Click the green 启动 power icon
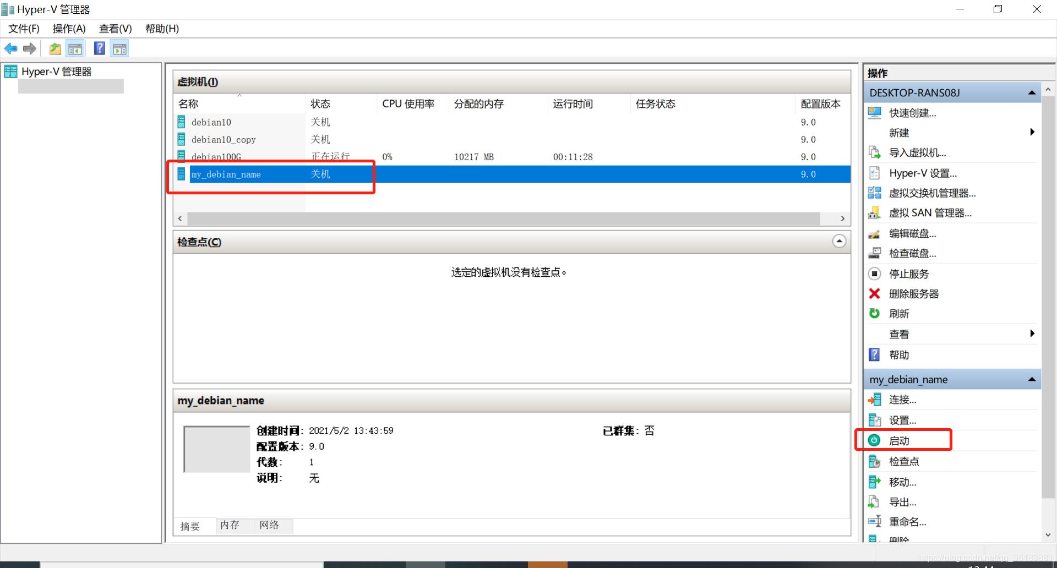 pyautogui.click(x=874, y=440)
